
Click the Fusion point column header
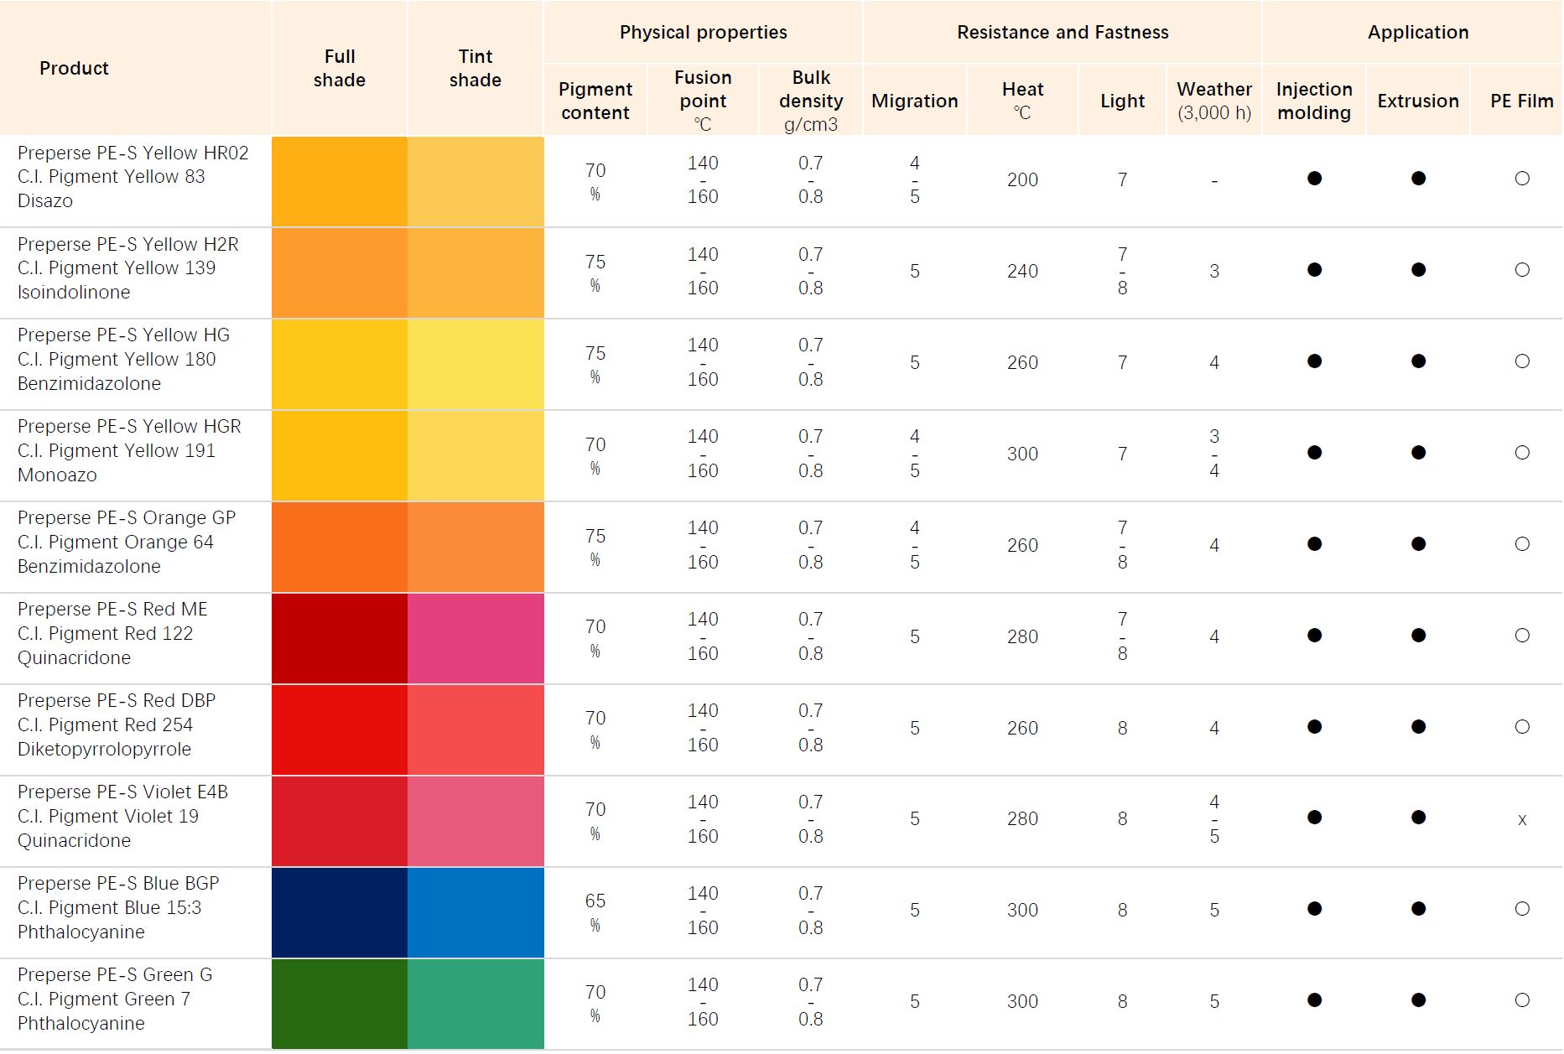[703, 101]
